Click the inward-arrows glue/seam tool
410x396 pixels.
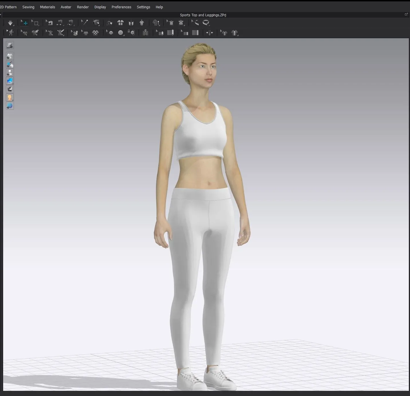[210, 33]
